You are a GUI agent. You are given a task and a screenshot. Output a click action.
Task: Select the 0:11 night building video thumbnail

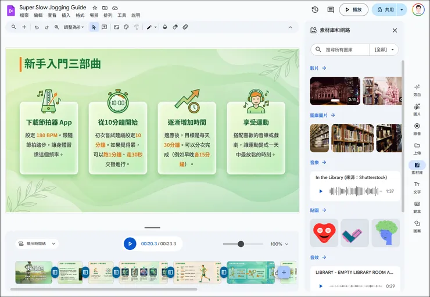(x=335, y=91)
